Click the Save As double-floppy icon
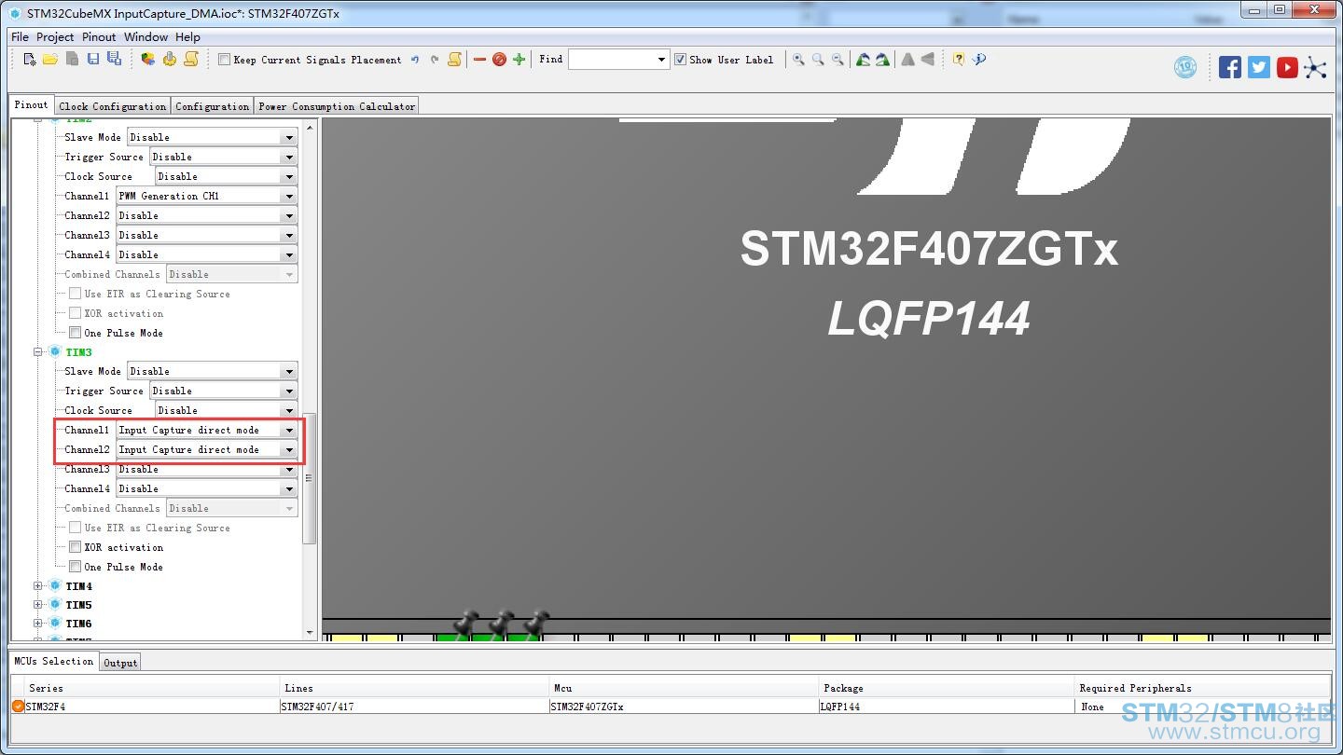Viewport: 1343px width, 755px height. [x=114, y=60]
